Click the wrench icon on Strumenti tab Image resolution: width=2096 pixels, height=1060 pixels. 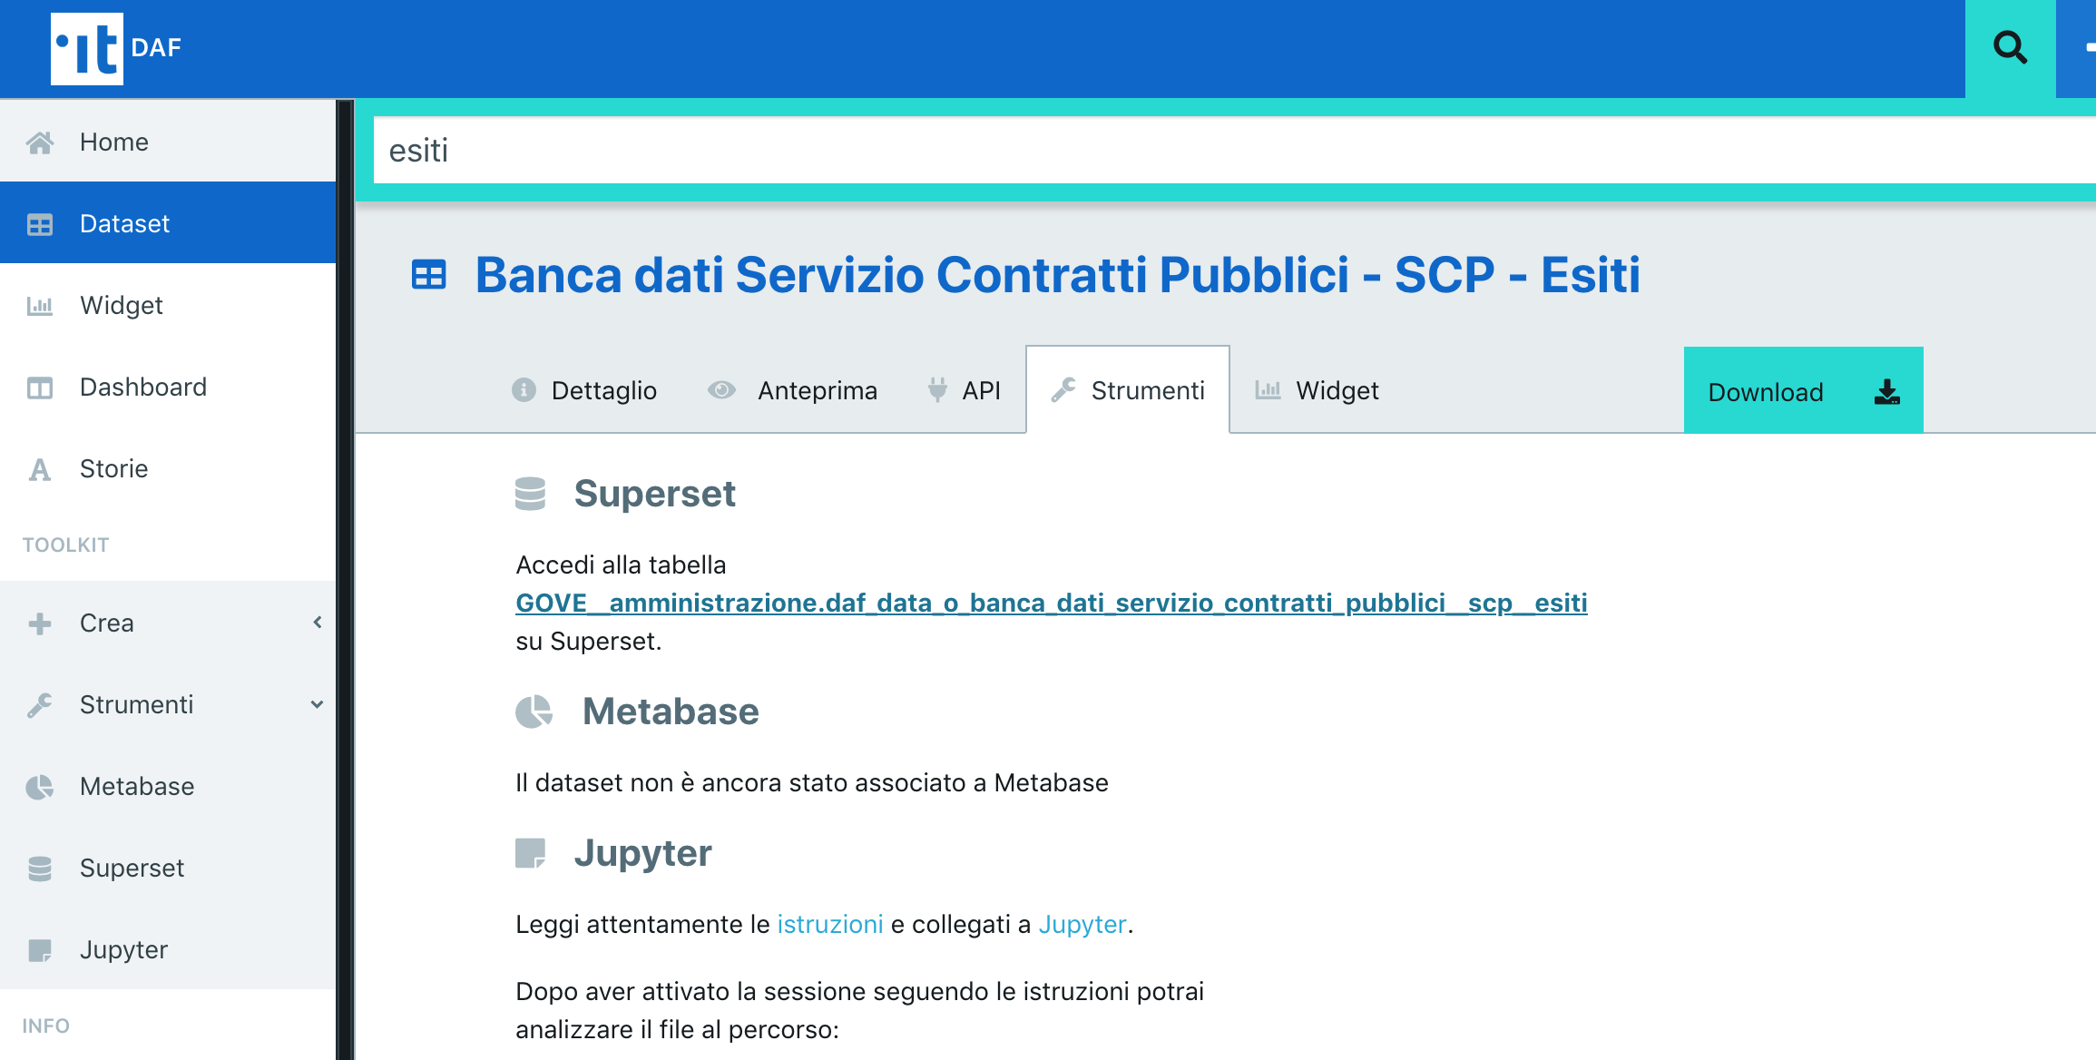point(1063,390)
